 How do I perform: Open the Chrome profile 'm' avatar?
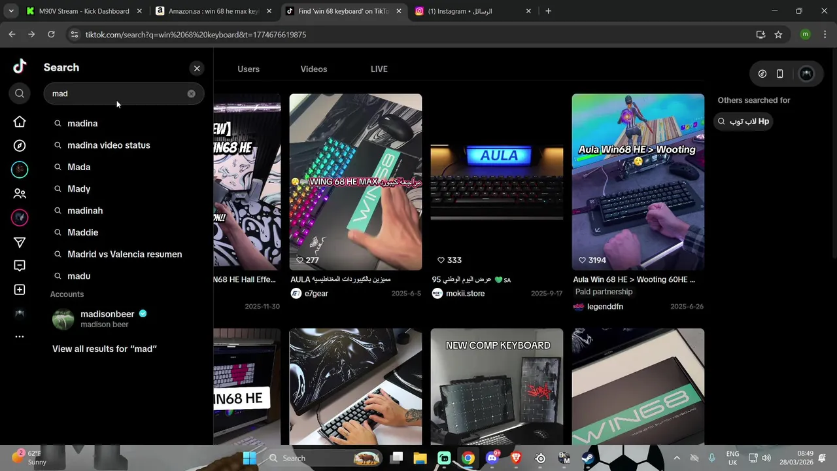tap(805, 34)
